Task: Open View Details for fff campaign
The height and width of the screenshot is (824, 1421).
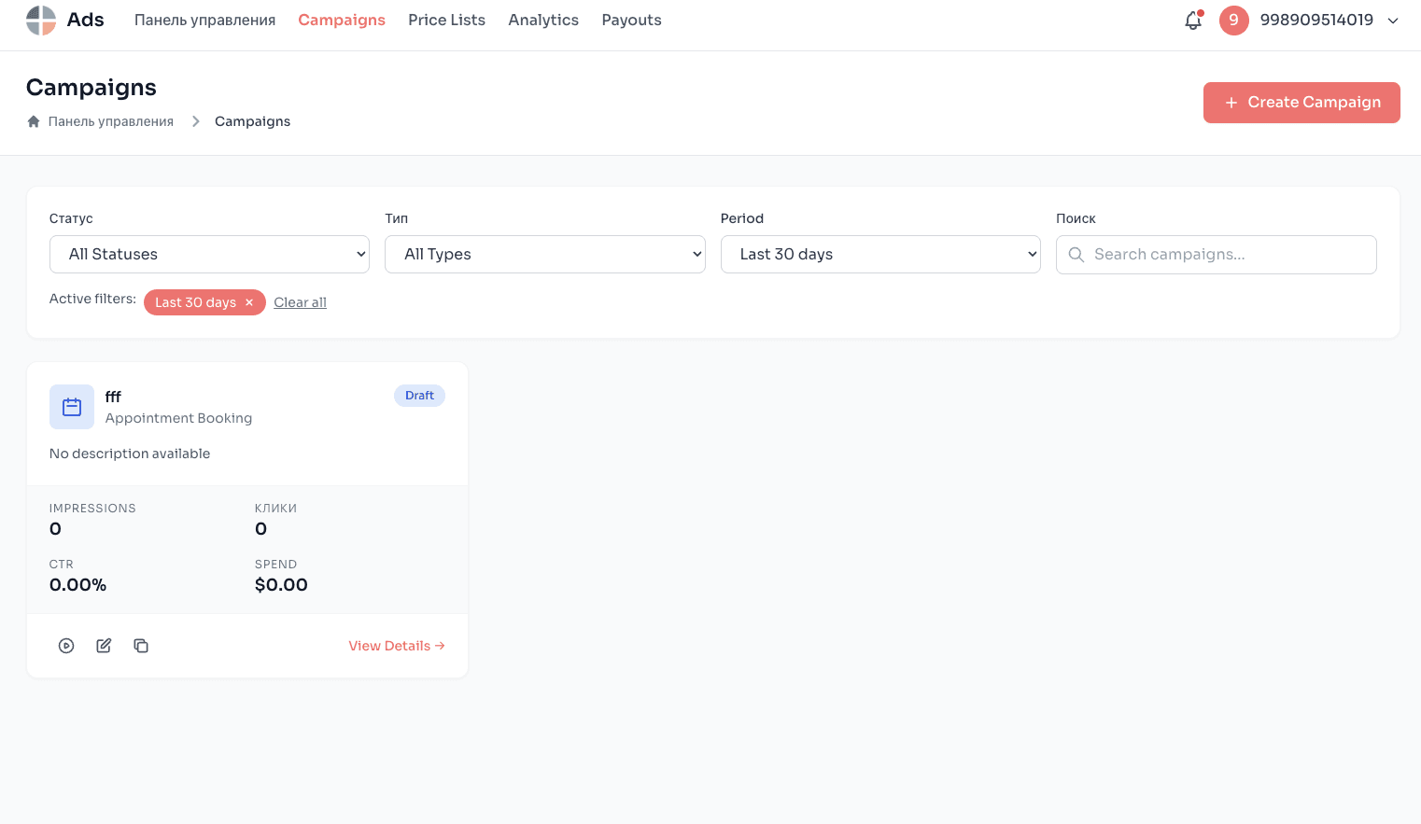Action: (x=396, y=646)
